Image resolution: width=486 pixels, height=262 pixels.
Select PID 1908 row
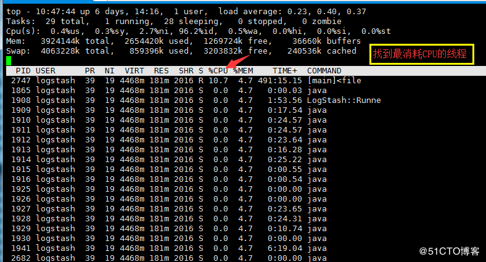[196, 100]
